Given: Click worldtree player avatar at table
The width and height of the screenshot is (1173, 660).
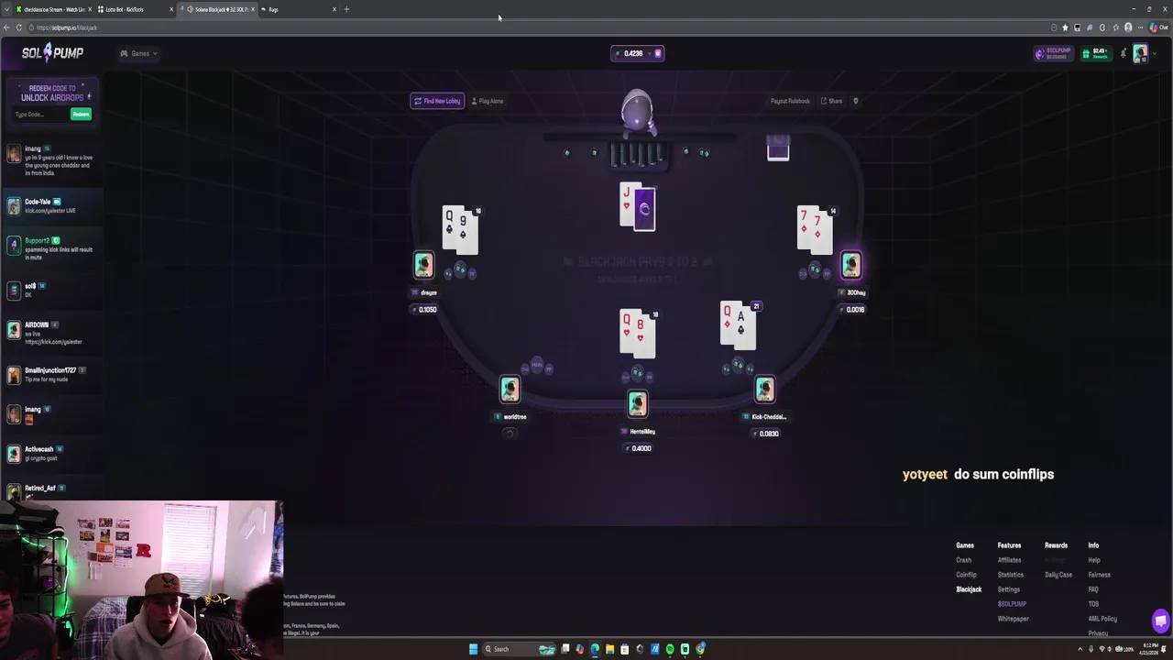Looking at the screenshot, I should pos(510,390).
